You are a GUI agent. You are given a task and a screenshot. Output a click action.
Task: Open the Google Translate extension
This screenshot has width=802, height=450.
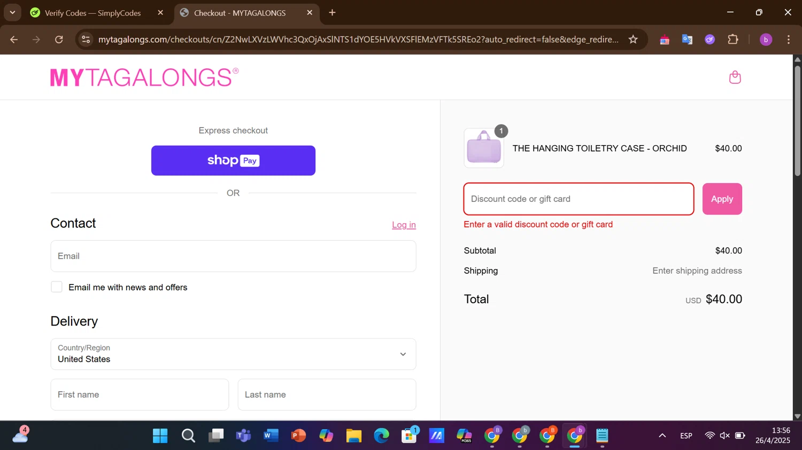point(687,40)
